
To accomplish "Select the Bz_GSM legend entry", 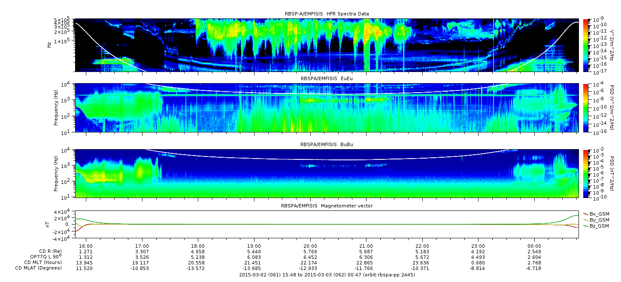I will pos(599,226).
